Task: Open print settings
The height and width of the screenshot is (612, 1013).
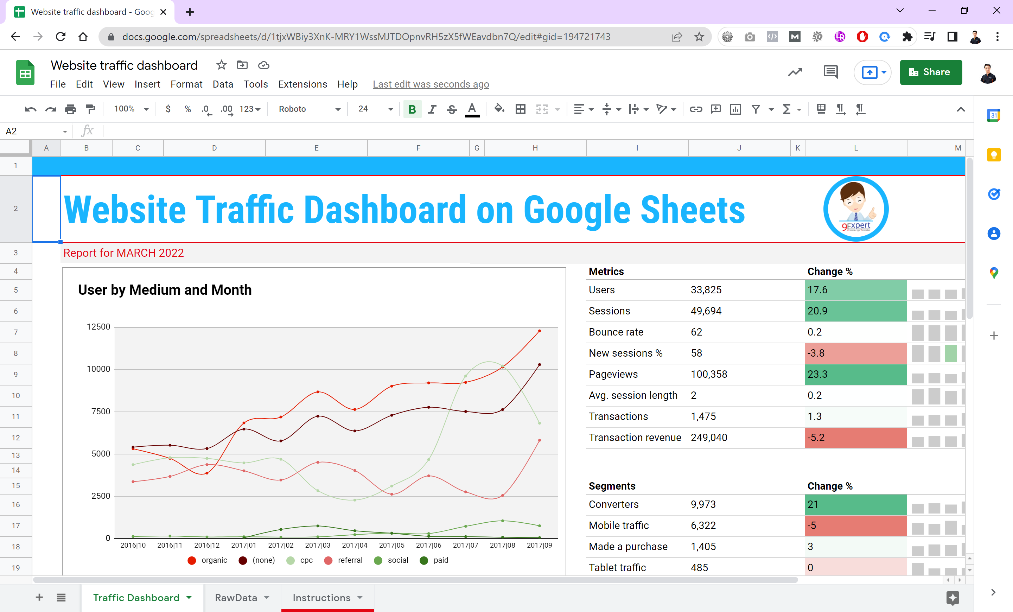Action: click(x=70, y=109)
